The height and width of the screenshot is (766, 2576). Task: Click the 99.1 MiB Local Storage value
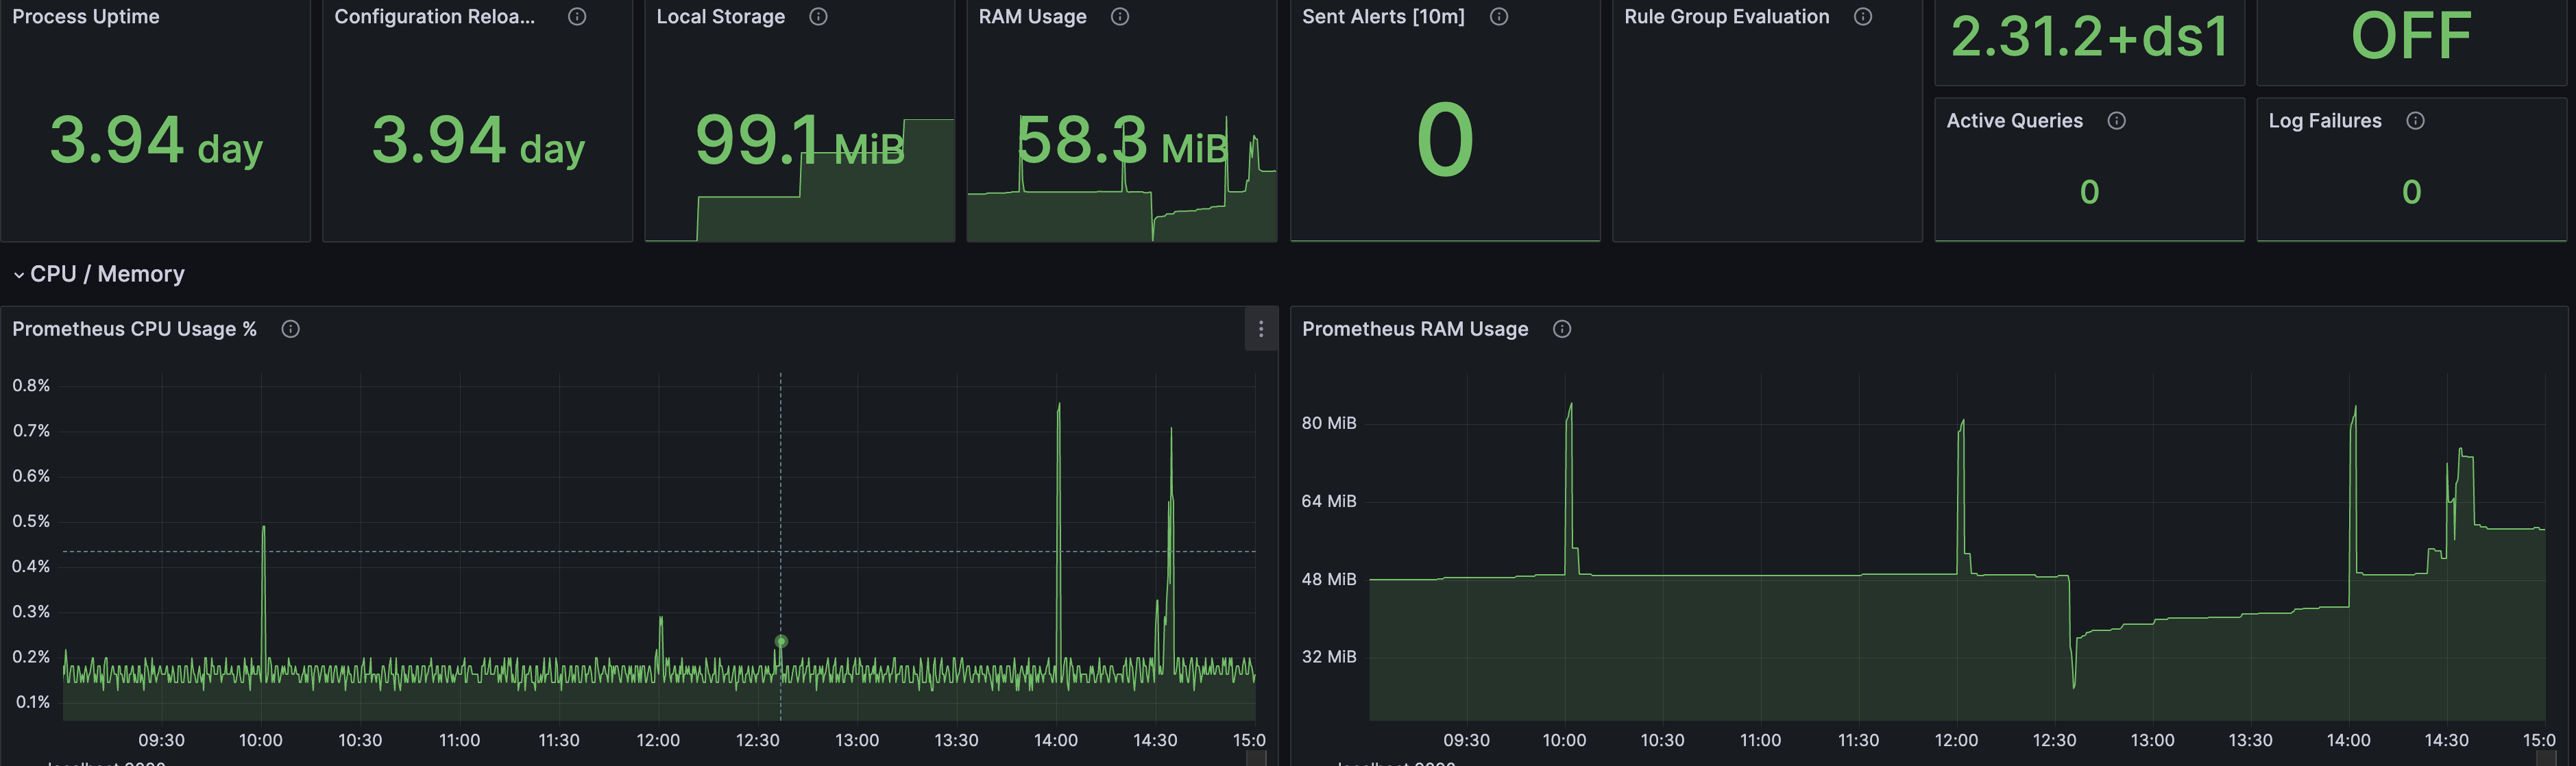point(799,141)
